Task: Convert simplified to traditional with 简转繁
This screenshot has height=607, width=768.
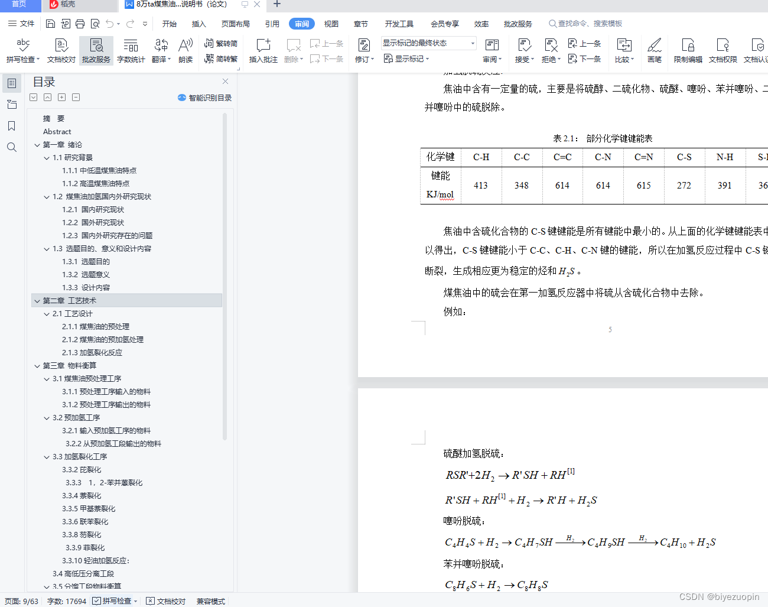Action: 221,59
